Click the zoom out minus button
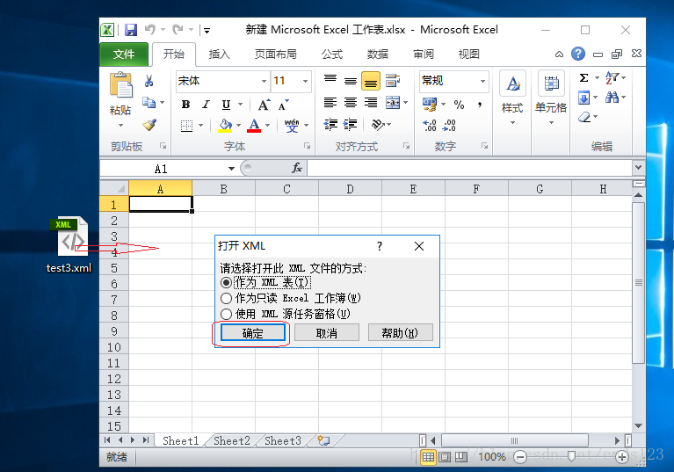The image size is (674, 472). [x=520, y=457]
